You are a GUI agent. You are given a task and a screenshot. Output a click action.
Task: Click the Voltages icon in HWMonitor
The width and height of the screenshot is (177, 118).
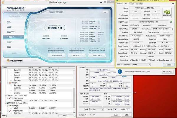point(10,106)
